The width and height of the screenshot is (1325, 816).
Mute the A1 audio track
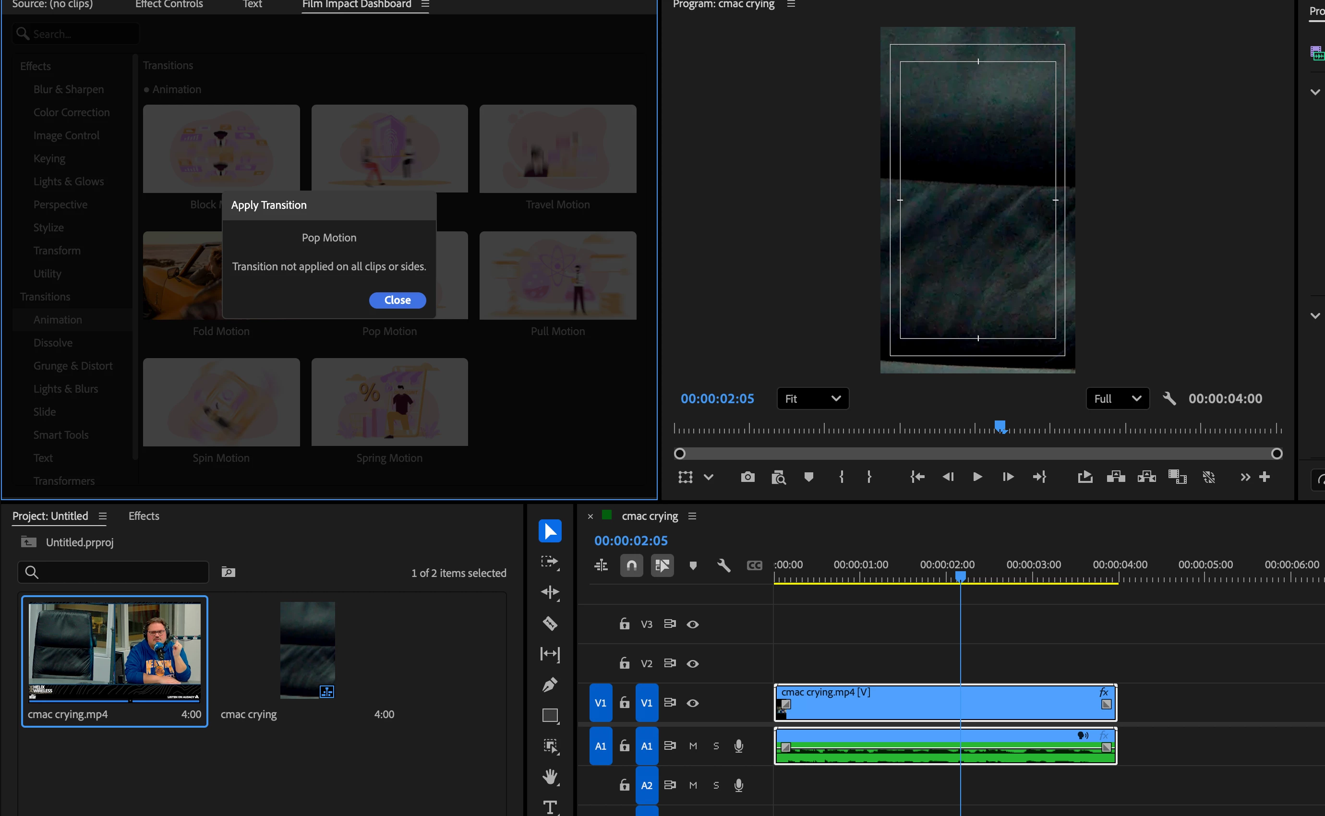coord(693,746)
